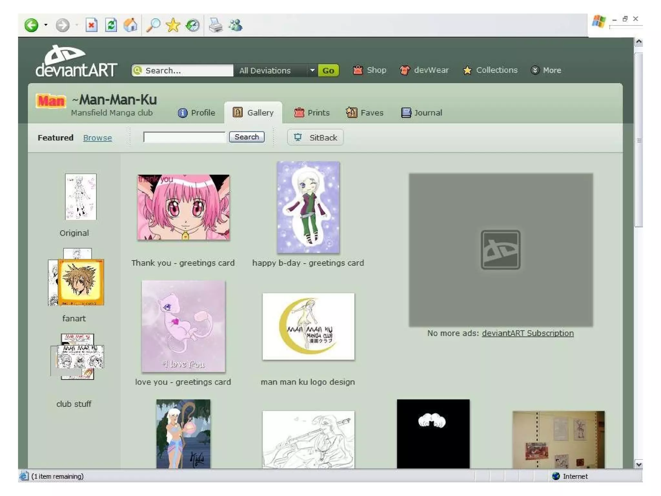
Task: Click the SitBack slideshow button
Action: (x=315, y=138)
